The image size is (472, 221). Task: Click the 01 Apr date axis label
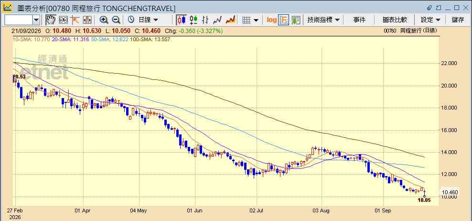(x=82, y=211)
